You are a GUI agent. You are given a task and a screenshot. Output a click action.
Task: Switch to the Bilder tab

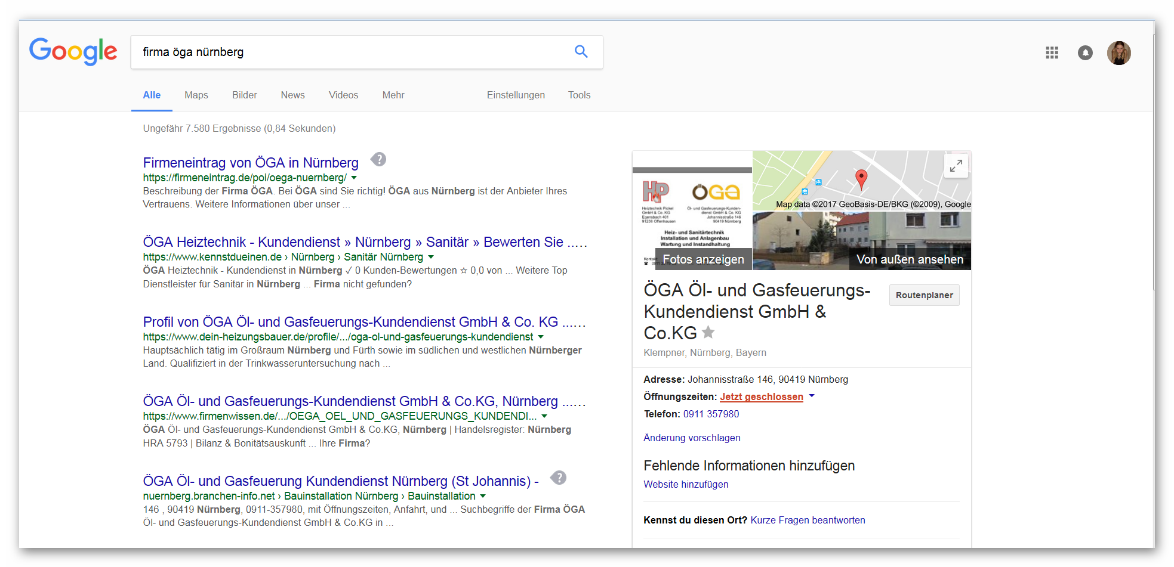click(x=245, y=95)
